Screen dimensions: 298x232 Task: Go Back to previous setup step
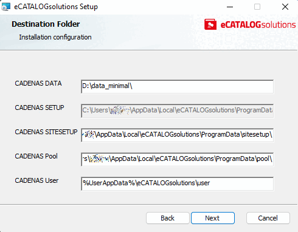(x=168, y=218)
